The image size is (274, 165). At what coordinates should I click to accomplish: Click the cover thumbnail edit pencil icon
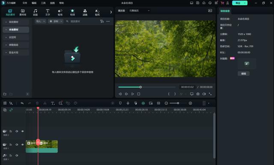click(247, 64)
